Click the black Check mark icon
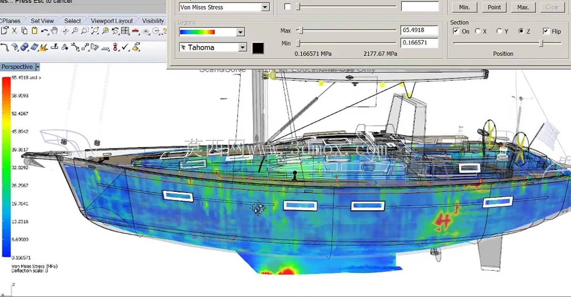571x297 pixels. tap(125, 47)
